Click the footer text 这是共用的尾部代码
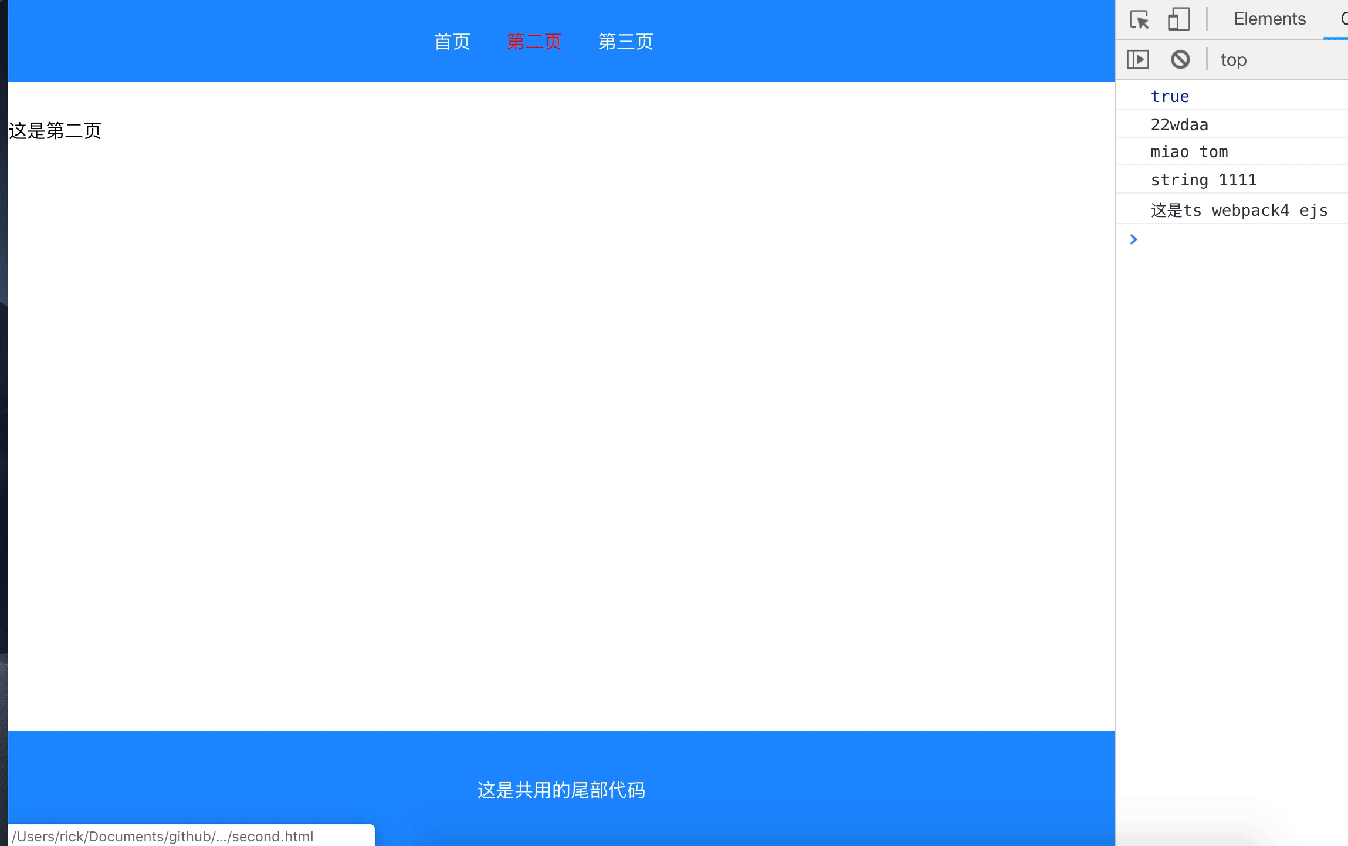This screenshot has height=846, width=1348. click(561, 790)
